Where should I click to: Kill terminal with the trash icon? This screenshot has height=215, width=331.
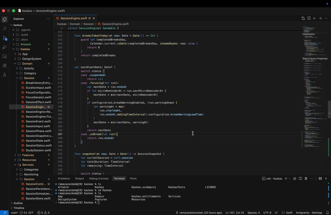point(306,179)
